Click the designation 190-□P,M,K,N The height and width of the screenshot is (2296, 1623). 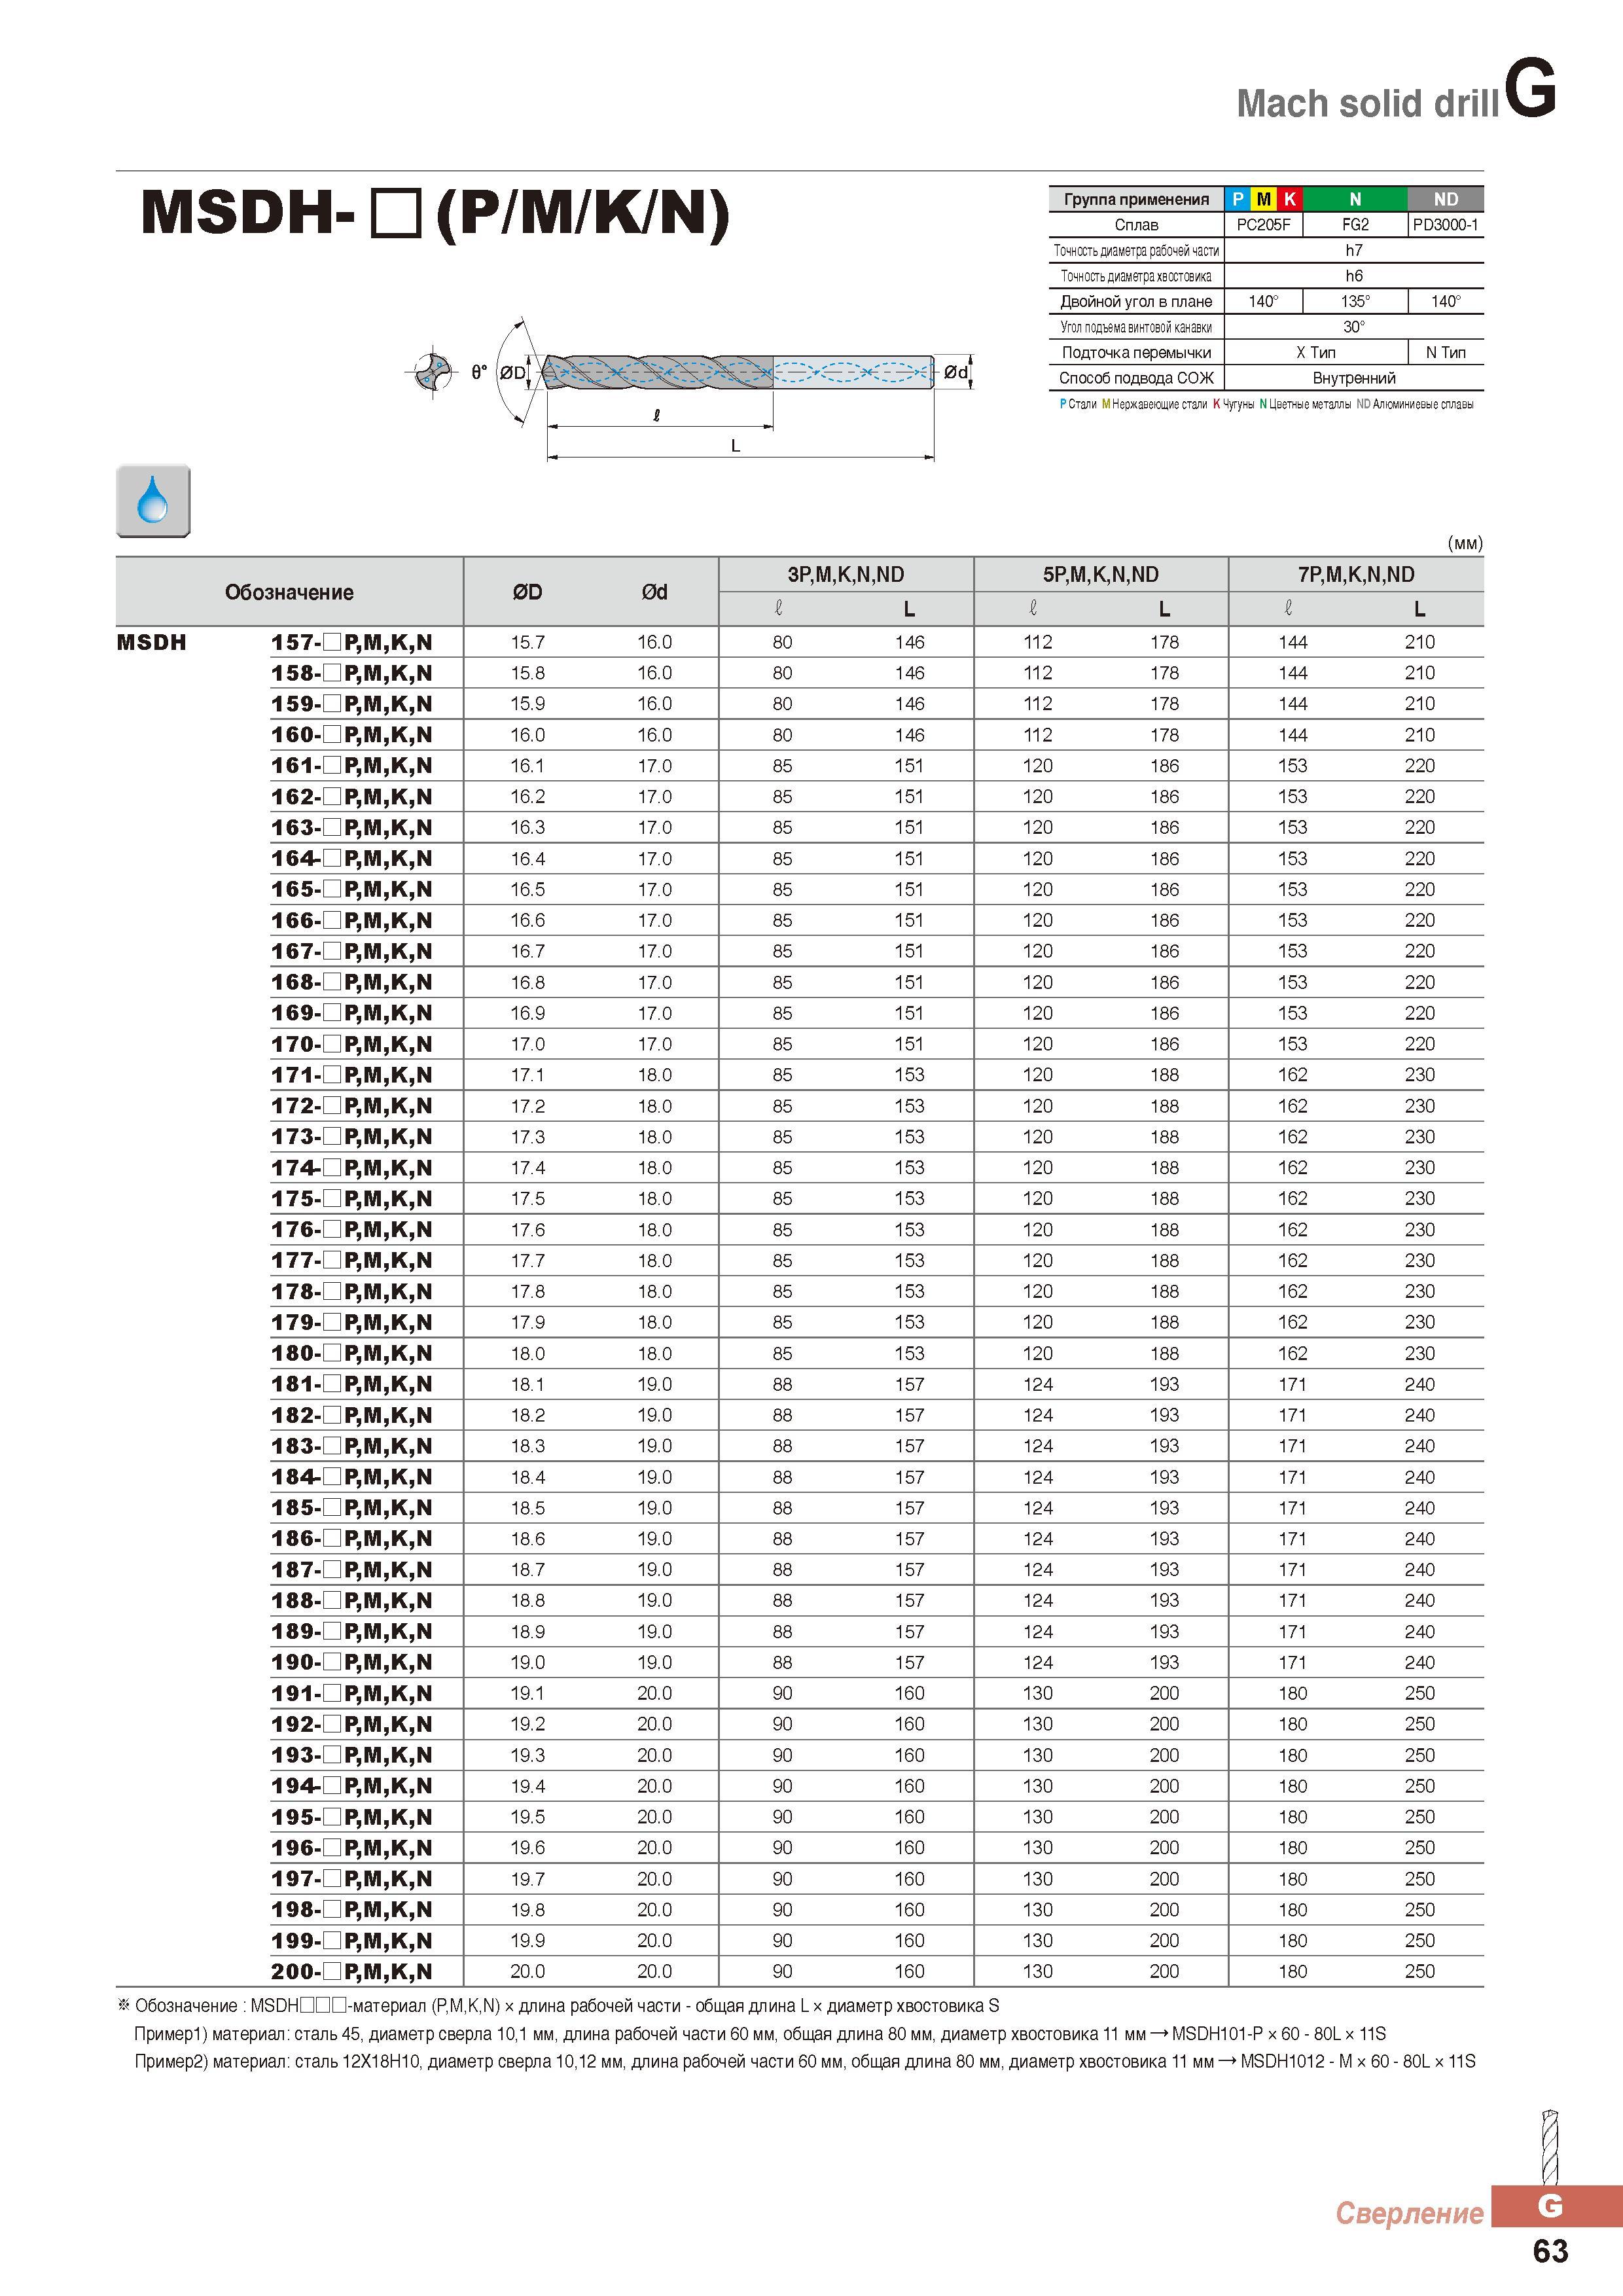352,1662
